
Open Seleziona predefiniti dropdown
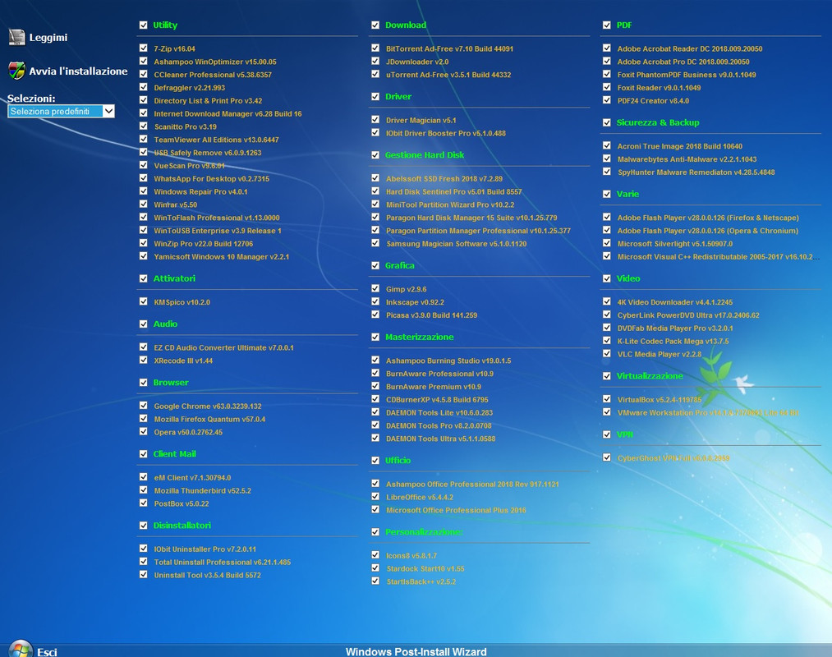pos(61,111)
